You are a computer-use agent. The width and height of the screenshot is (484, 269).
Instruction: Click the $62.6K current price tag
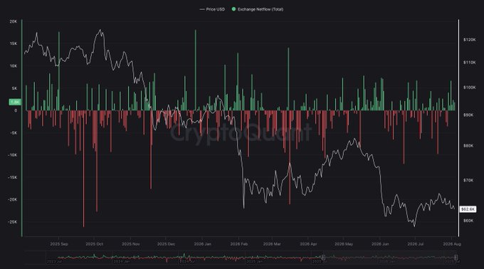[468, 209]
